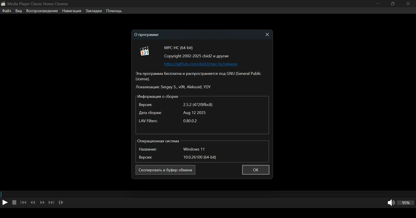The image size is (416, 218).
Task: Open the Закладки menu
Action: (x=94, y=11)
